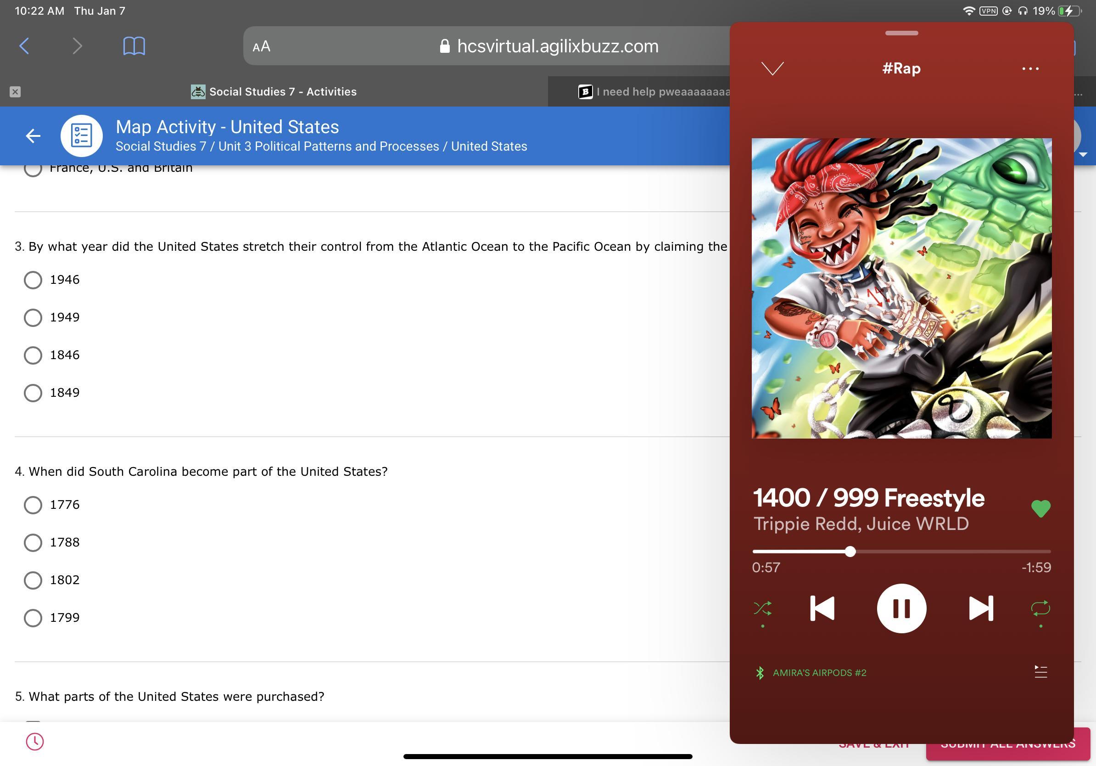Screen dimensions: 1096x766
Task: Open Safari bookmarks book icon
Action: [x=134, y=46]
